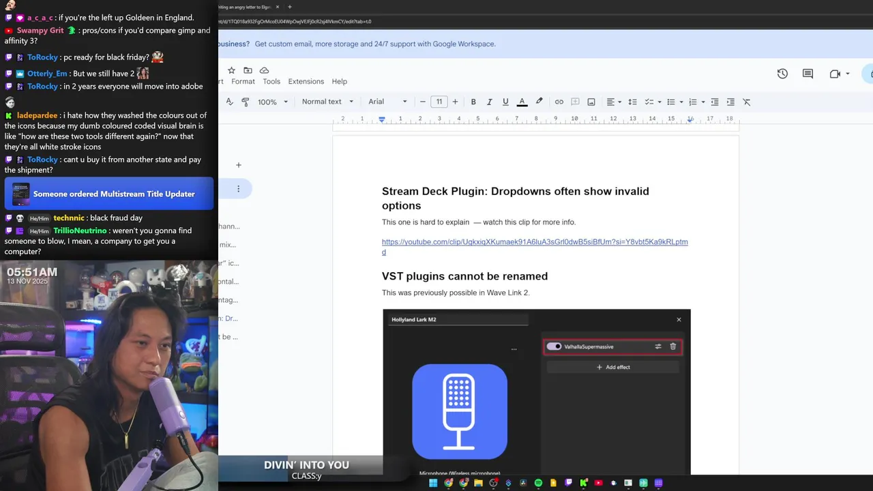Open version history clock icon
The image size is (873, 491).
click(782, 74)
